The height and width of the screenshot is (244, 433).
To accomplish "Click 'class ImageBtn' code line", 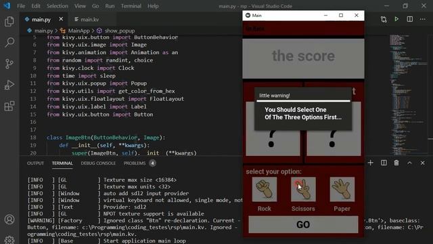I will point(106,138).
